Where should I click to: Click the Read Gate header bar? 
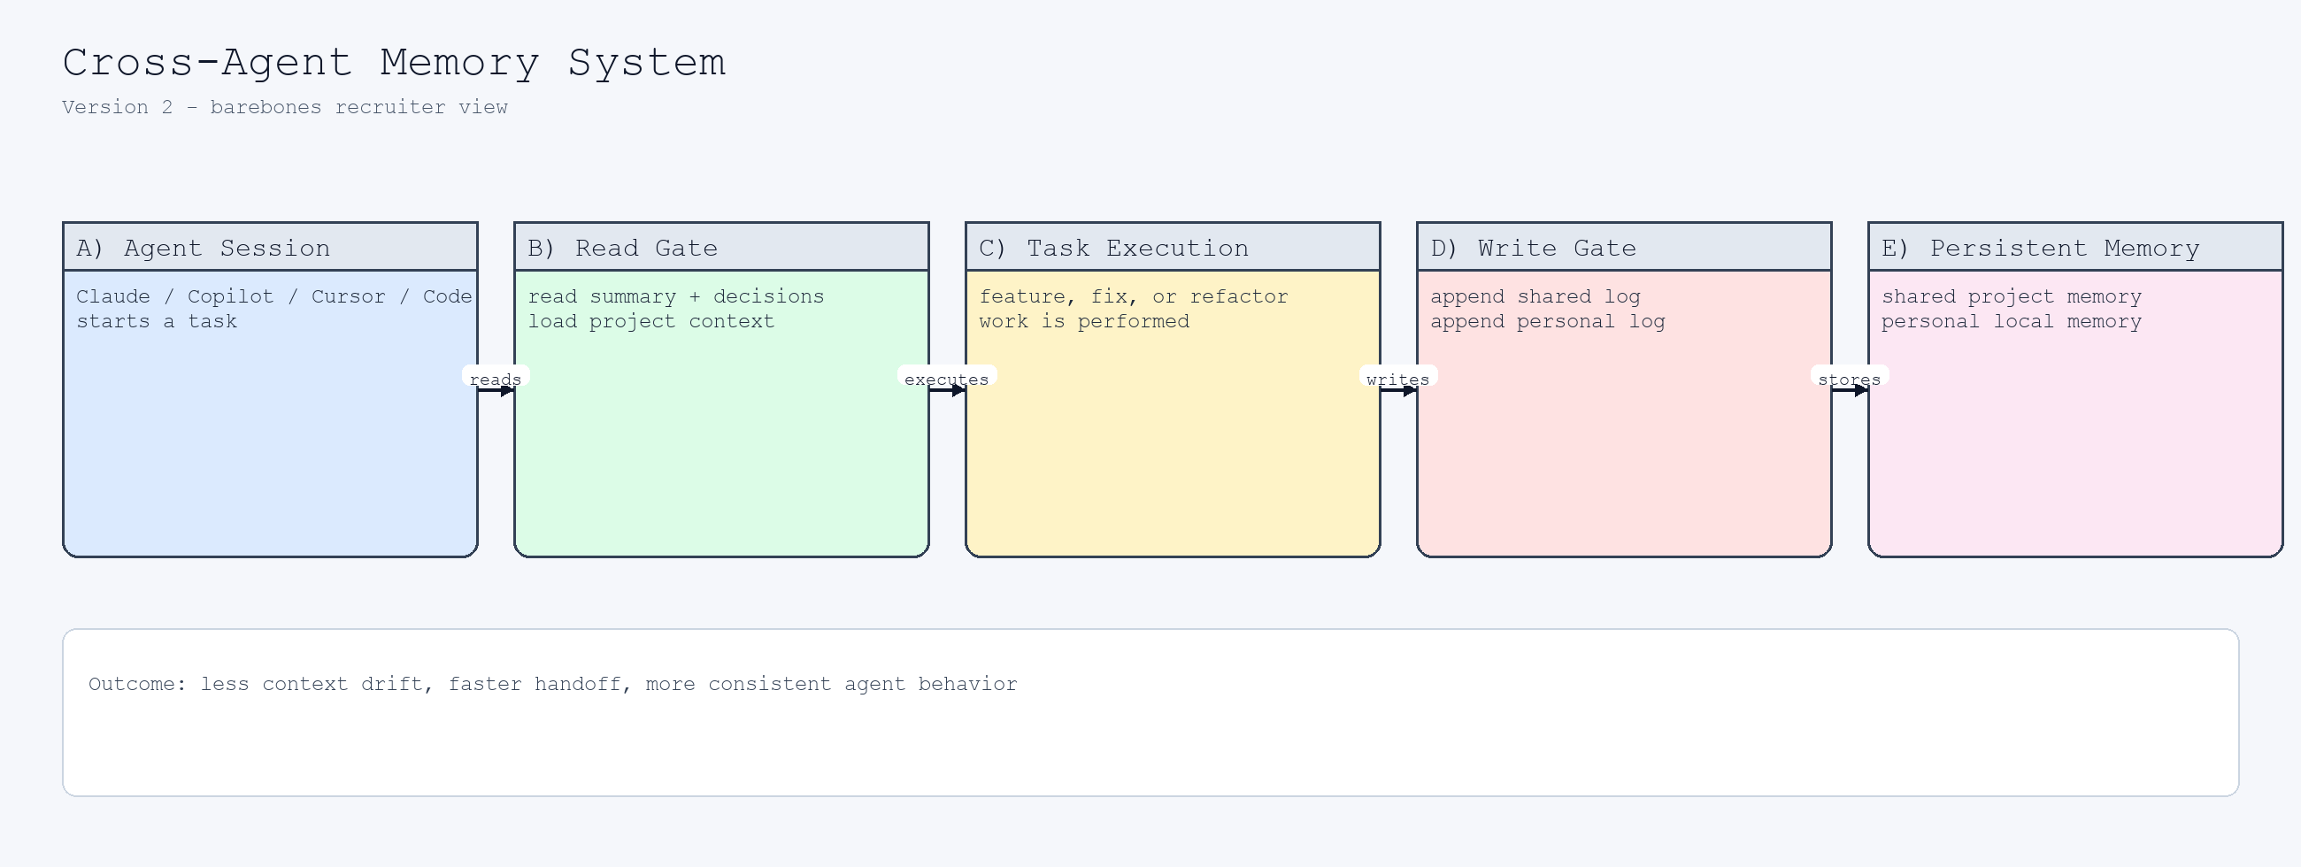click(721, 248)
